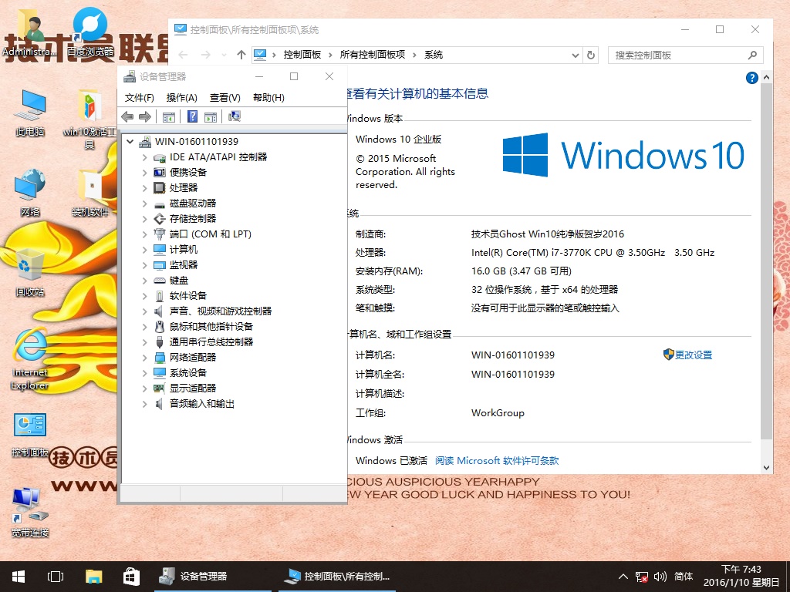Screen dimensions: 790x592
Task: Click Back arrow in Device Manager toolbar
Action: click(x=127, y=117)
